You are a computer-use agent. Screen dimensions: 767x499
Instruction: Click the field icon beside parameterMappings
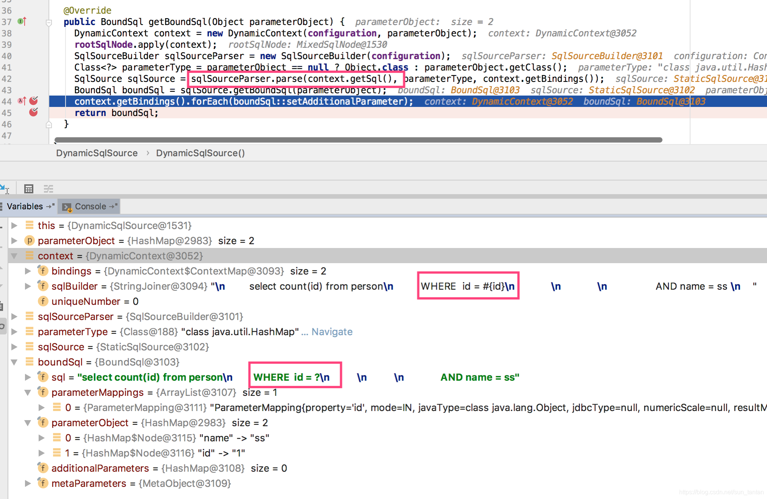(43, 392)
